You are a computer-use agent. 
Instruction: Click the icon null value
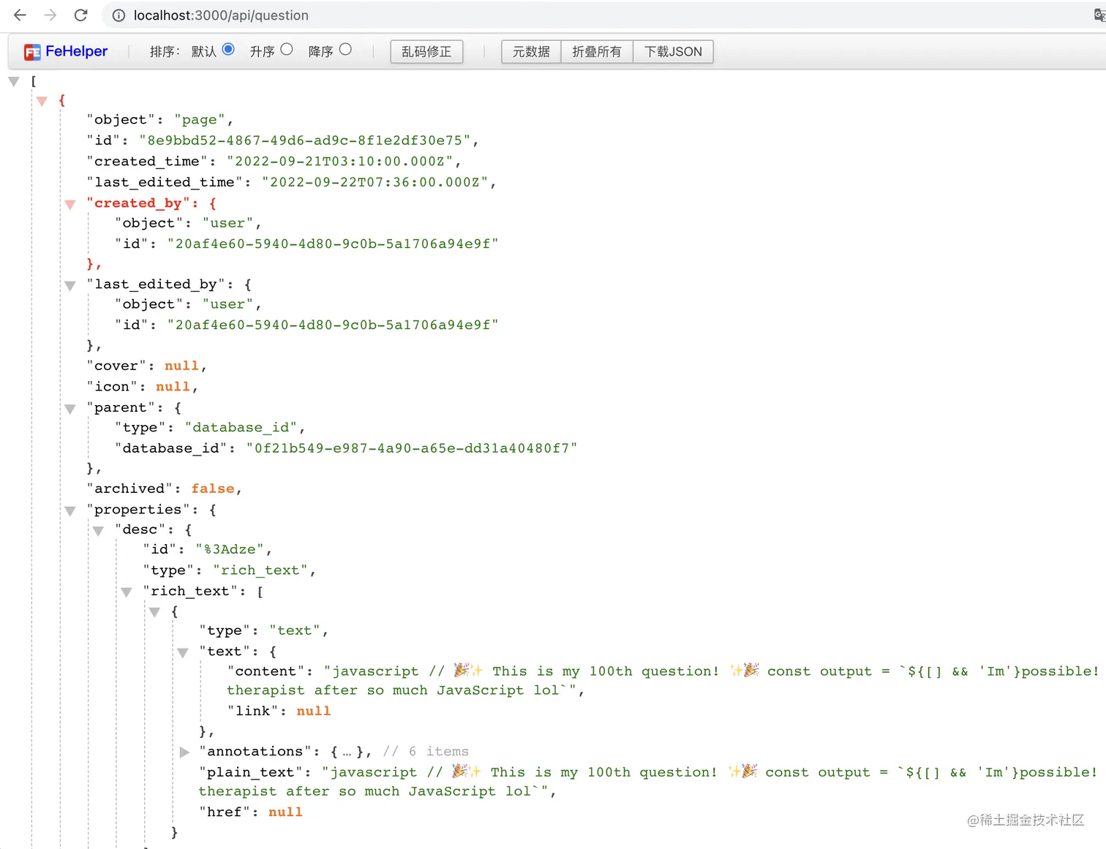(x=173, y=386)
